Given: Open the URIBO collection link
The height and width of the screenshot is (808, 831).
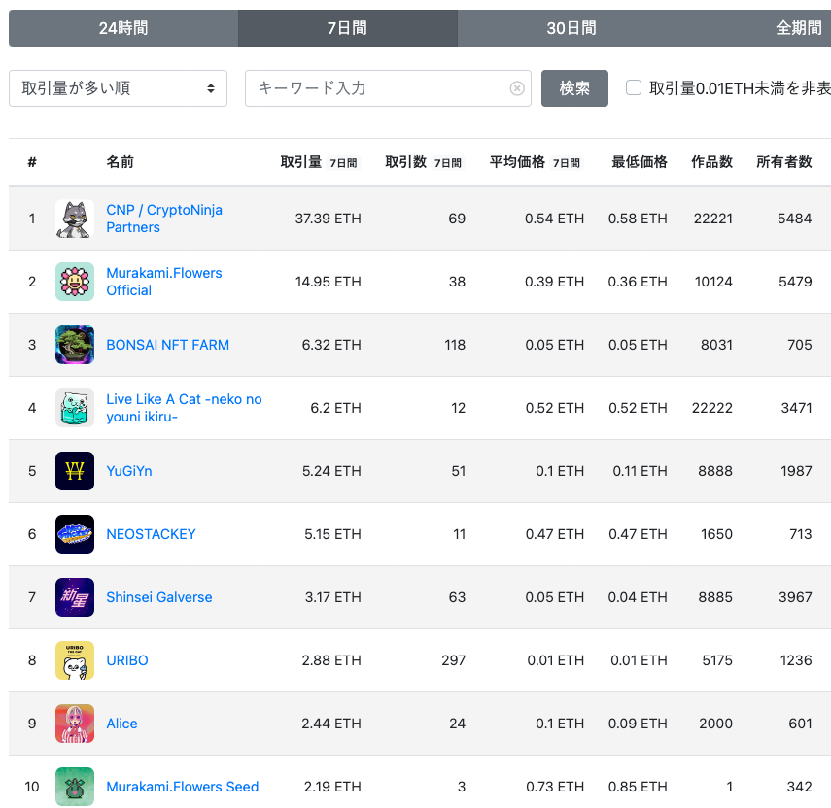Looking at the screenshot, I should click(x=127, y=660).
